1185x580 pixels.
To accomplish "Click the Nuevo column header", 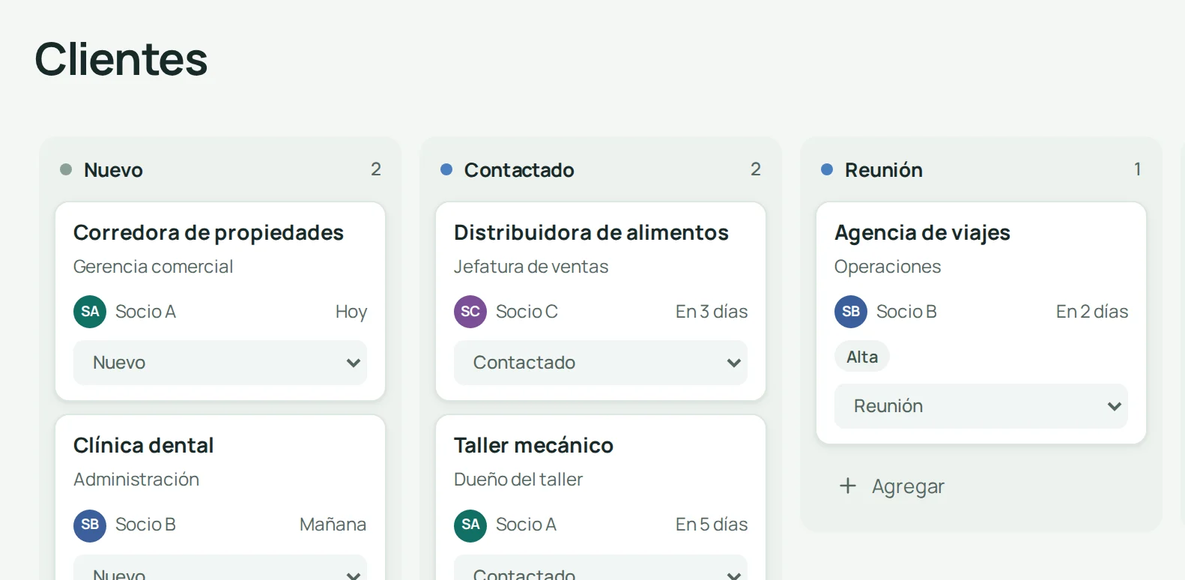I will [113, 170].
